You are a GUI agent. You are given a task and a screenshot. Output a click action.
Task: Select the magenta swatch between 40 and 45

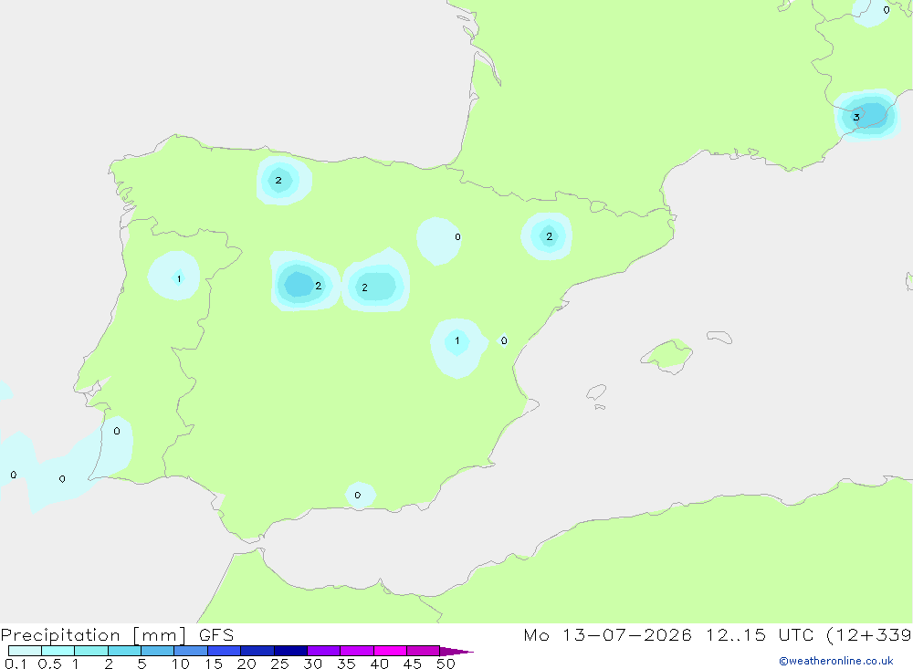[390, 651]
